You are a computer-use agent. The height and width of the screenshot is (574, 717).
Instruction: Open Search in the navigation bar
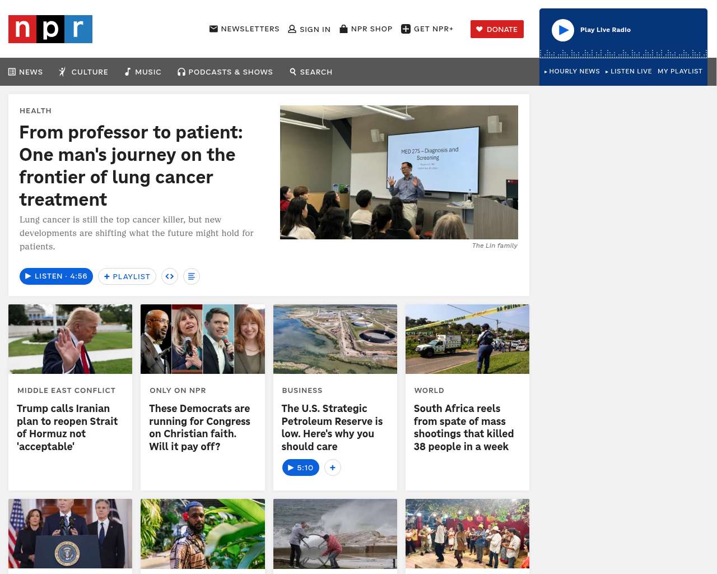pos(311,72)
